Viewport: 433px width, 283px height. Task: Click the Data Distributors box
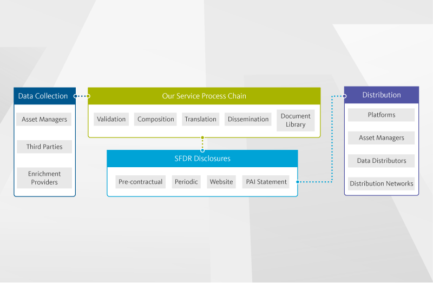click(382, 161)
